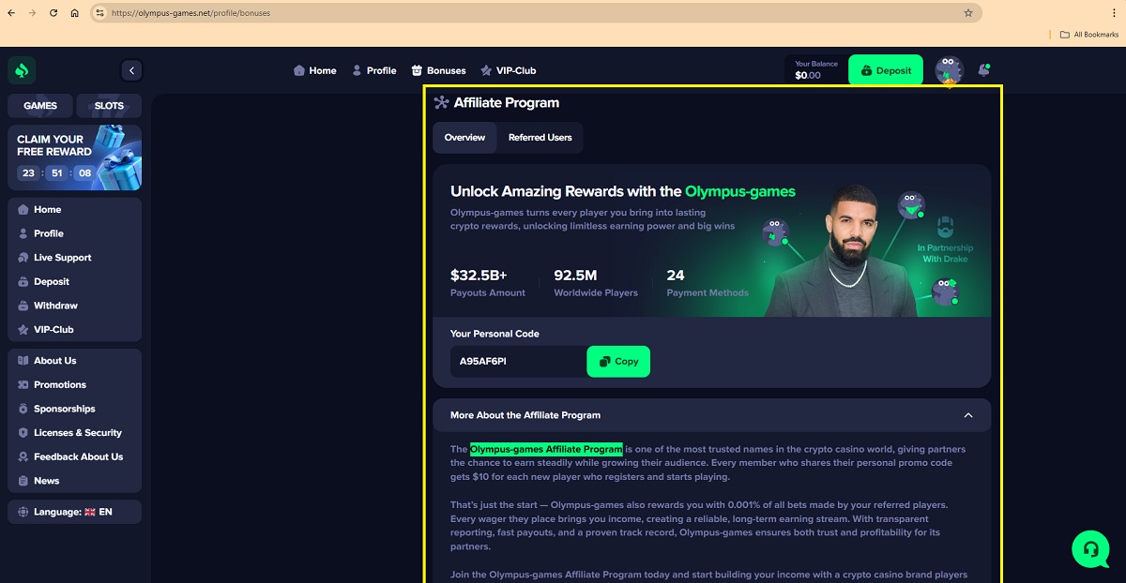Copy the personal affiliate code
Image resolution: width=1126 pixels, height=583 pixels.
click(x=618, y=362)
